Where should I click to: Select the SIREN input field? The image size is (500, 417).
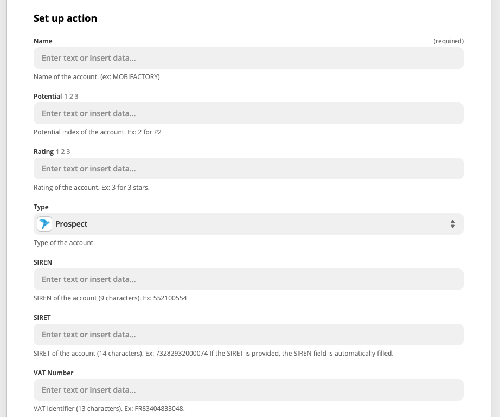[x=248, y=279]
